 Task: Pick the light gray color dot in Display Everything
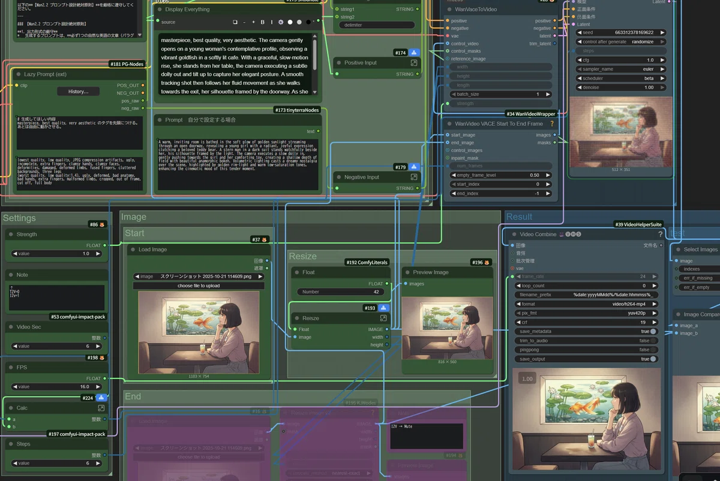click(x=299, y=22)
